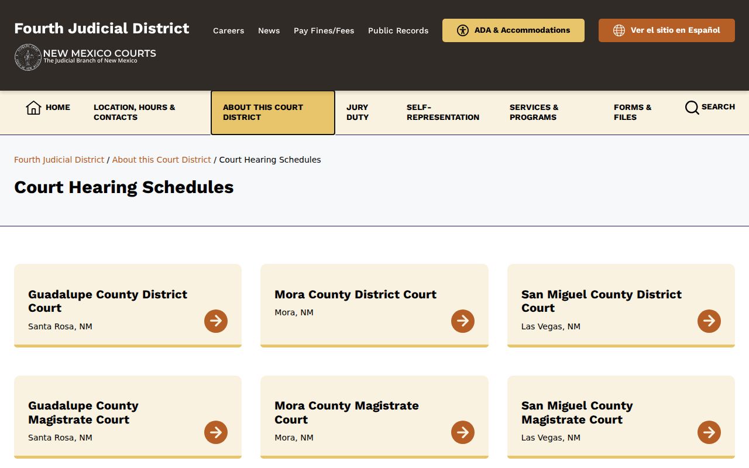Click the Court Hearing Schedules breadcrumb text
Viewport: 749px width, 468px height.
tap(270, 160)
